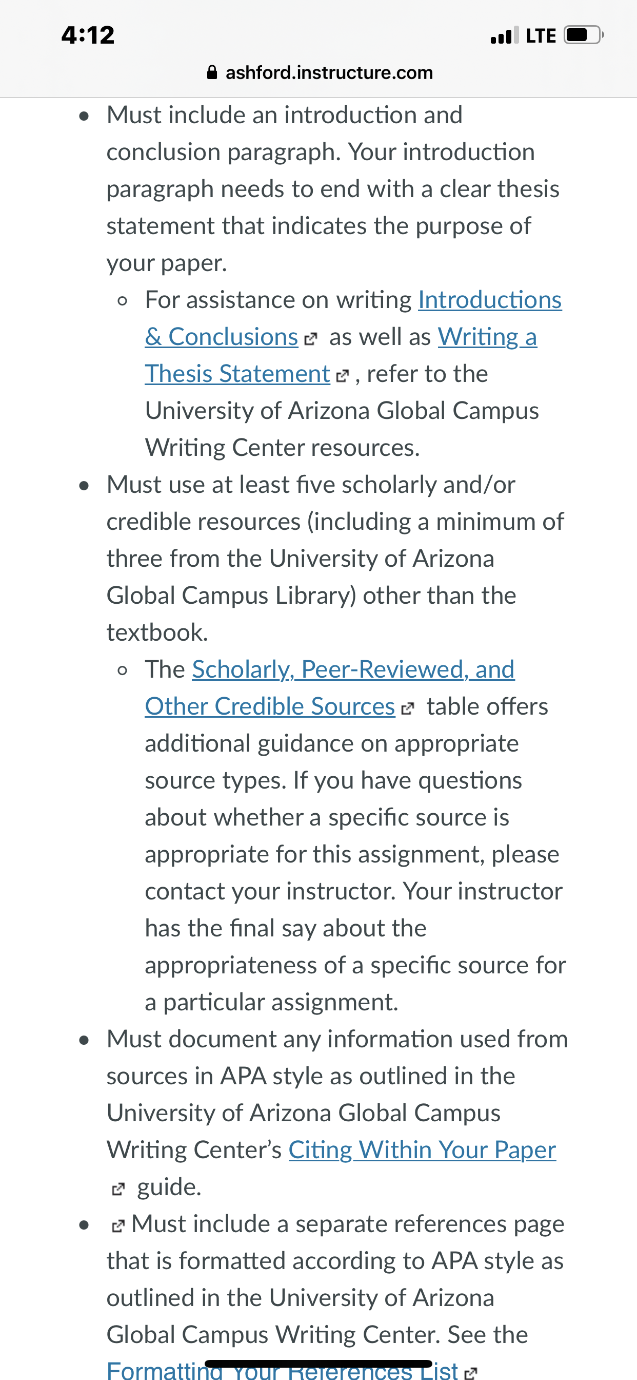Viewport: 637px width, 1380px height.
Task: Tap the 4:12 clock in status bar
Action: 88,35
